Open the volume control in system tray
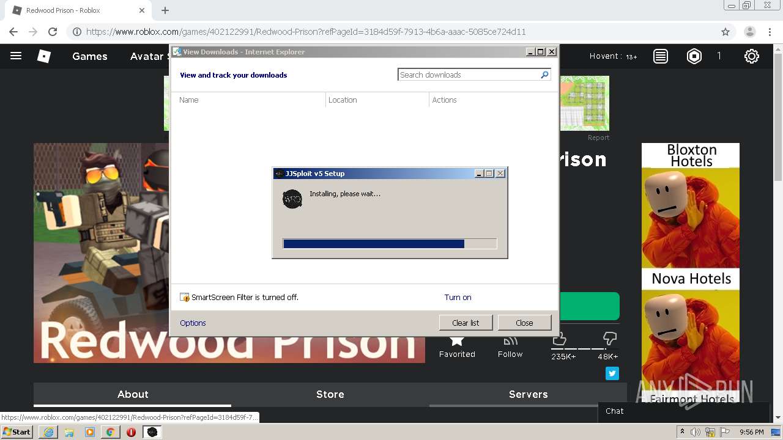 point(696,432)
